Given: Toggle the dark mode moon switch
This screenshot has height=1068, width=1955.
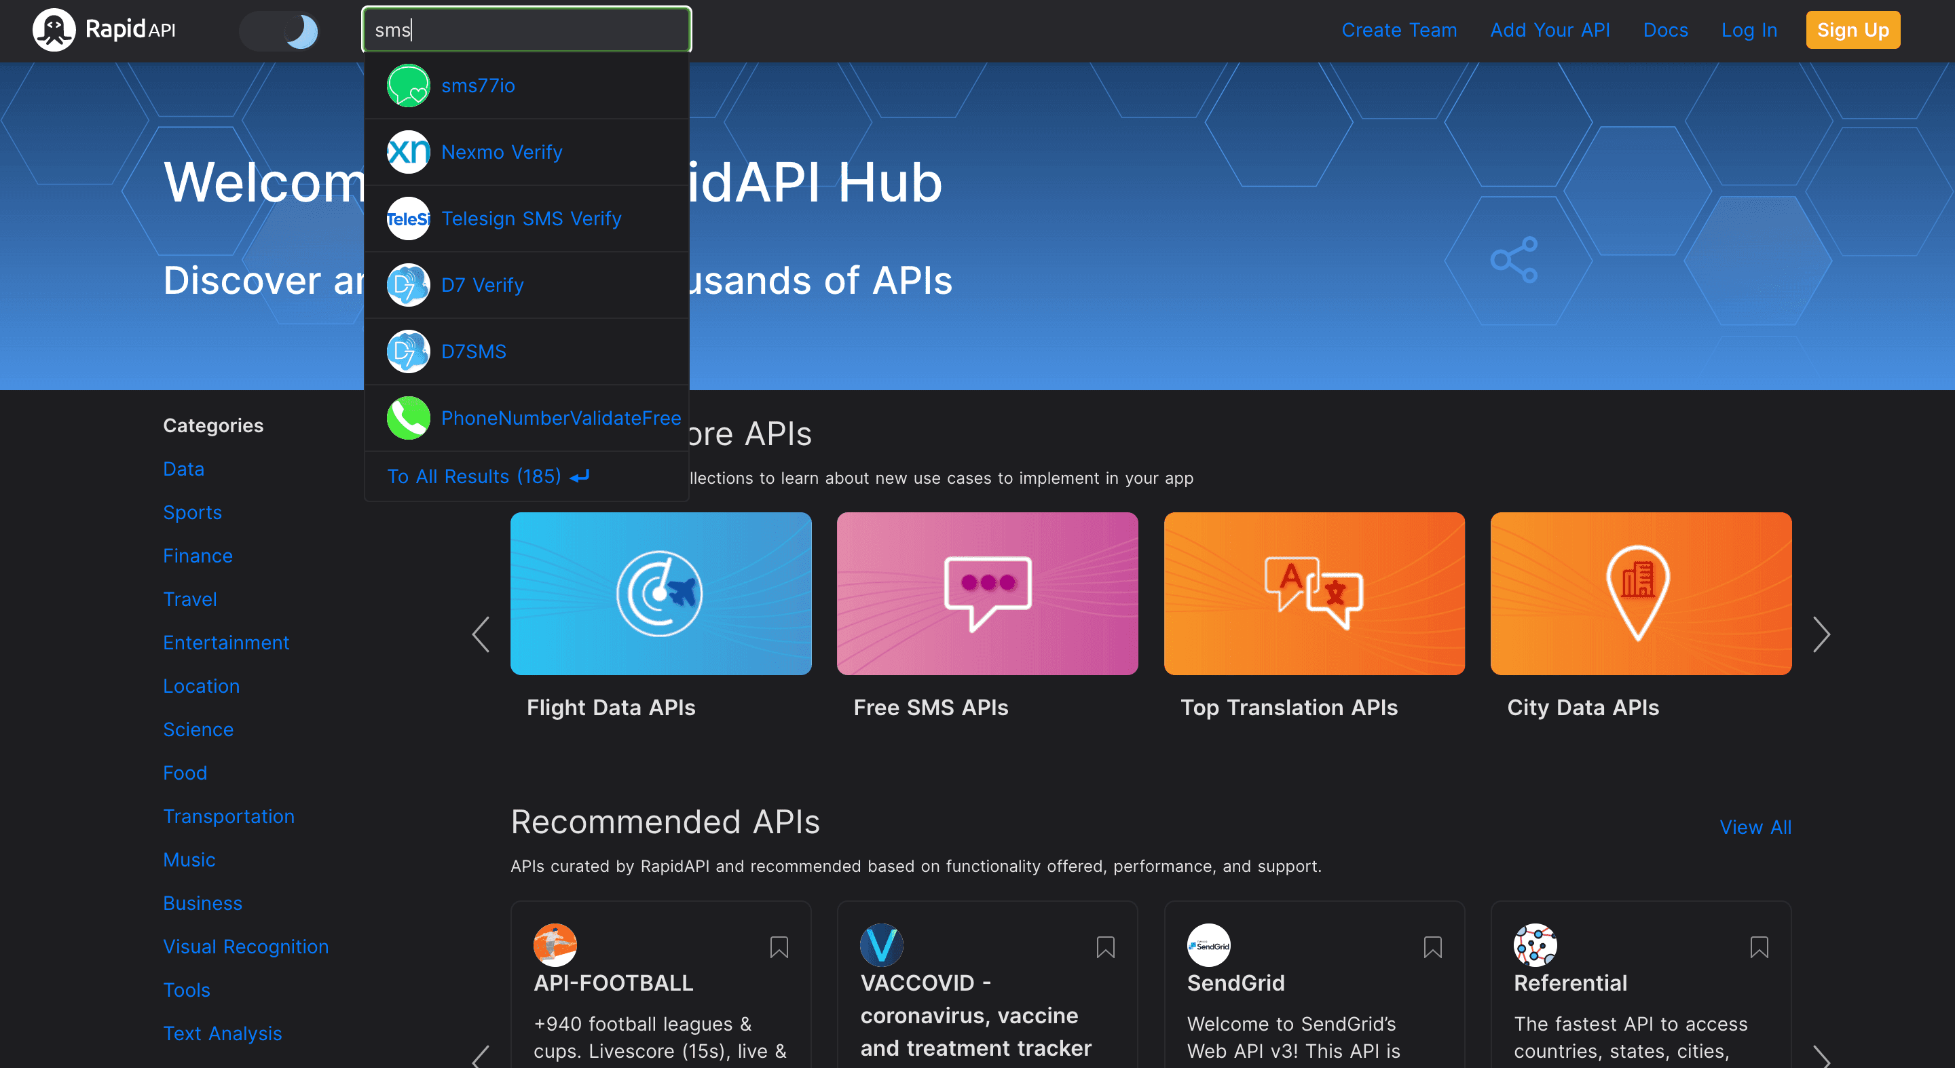Looking at the screenshot, I should tap(280, 31).
